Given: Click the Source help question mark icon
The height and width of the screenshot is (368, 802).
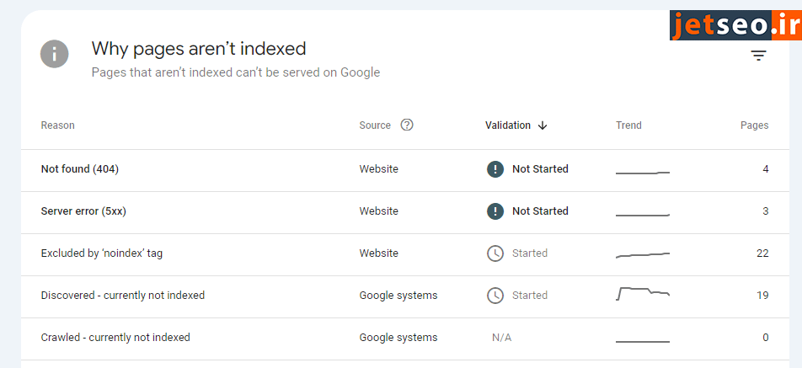Looking at the screenshot, I should 407,125.
